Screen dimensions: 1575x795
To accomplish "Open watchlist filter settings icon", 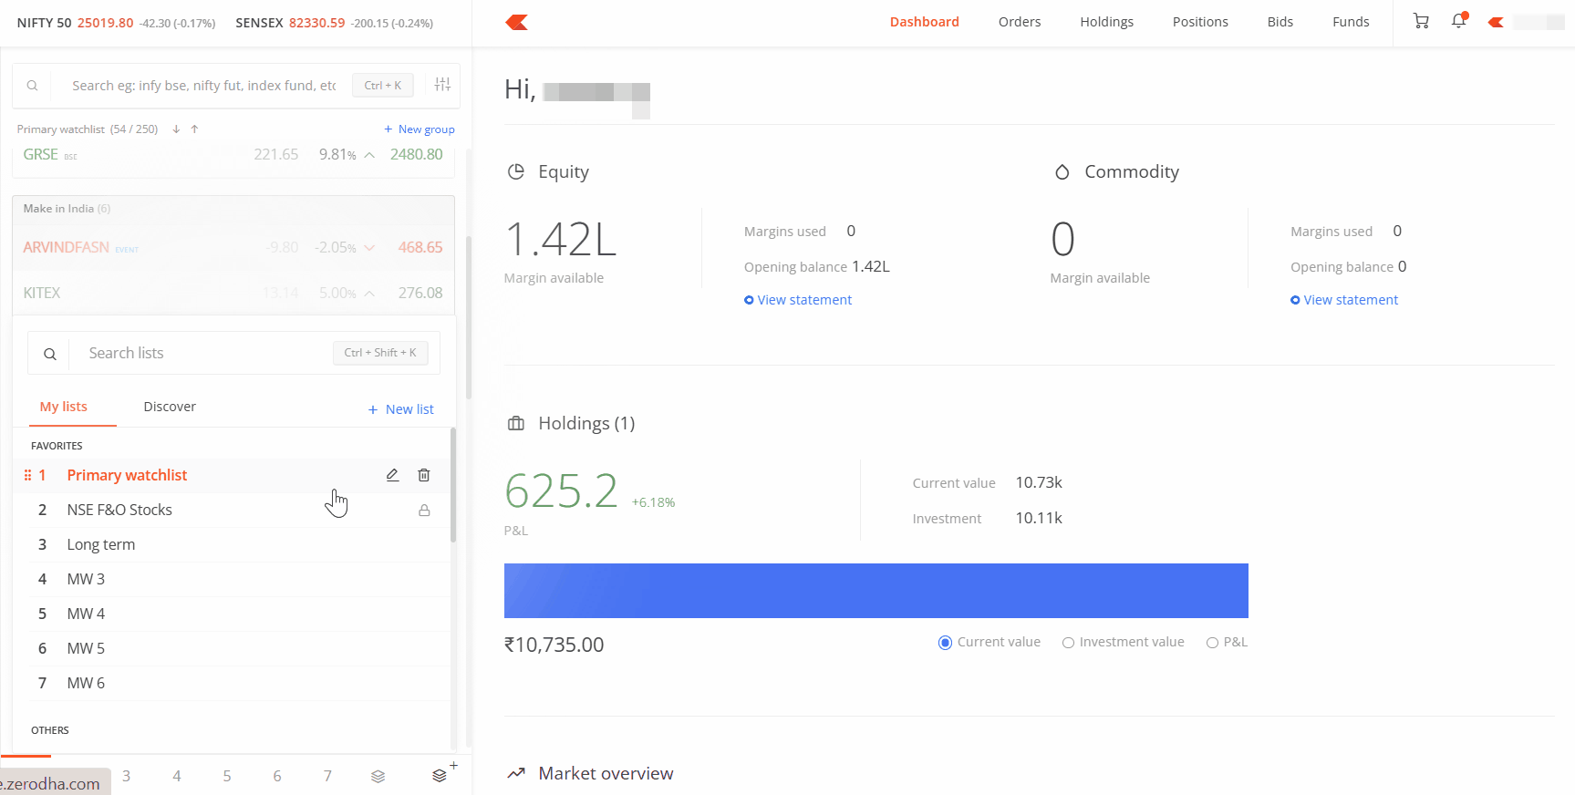I will [442, 85].
